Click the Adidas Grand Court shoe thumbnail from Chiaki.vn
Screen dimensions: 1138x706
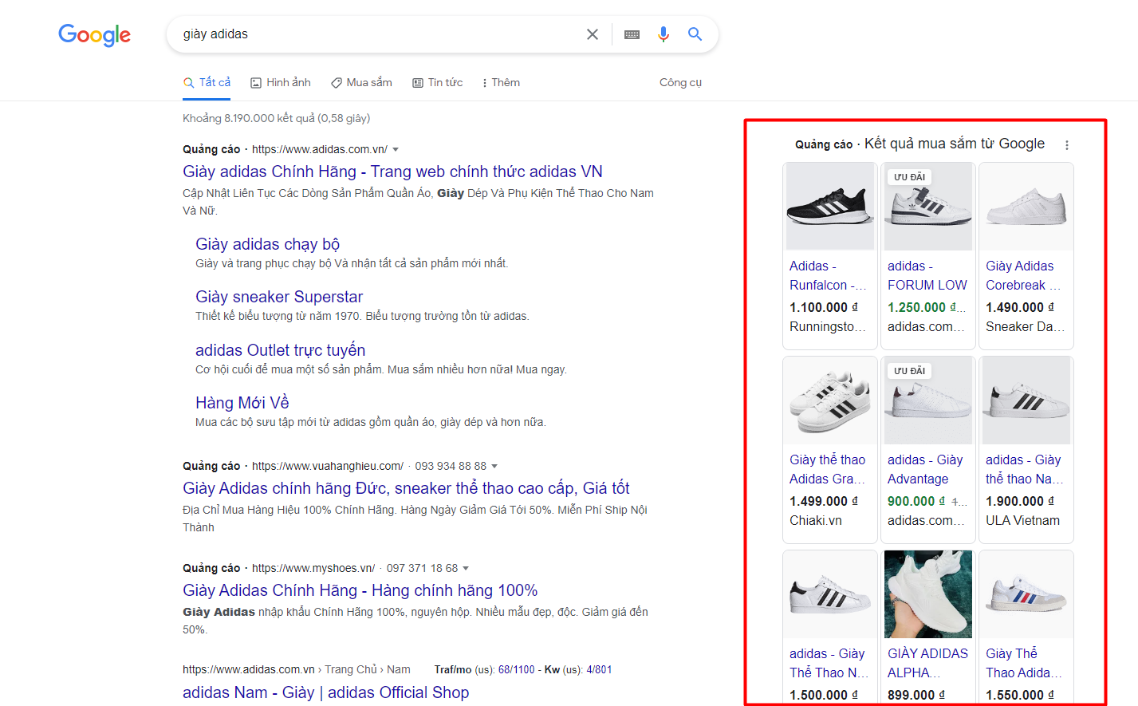pyautogui.click(x=830, y=400)
